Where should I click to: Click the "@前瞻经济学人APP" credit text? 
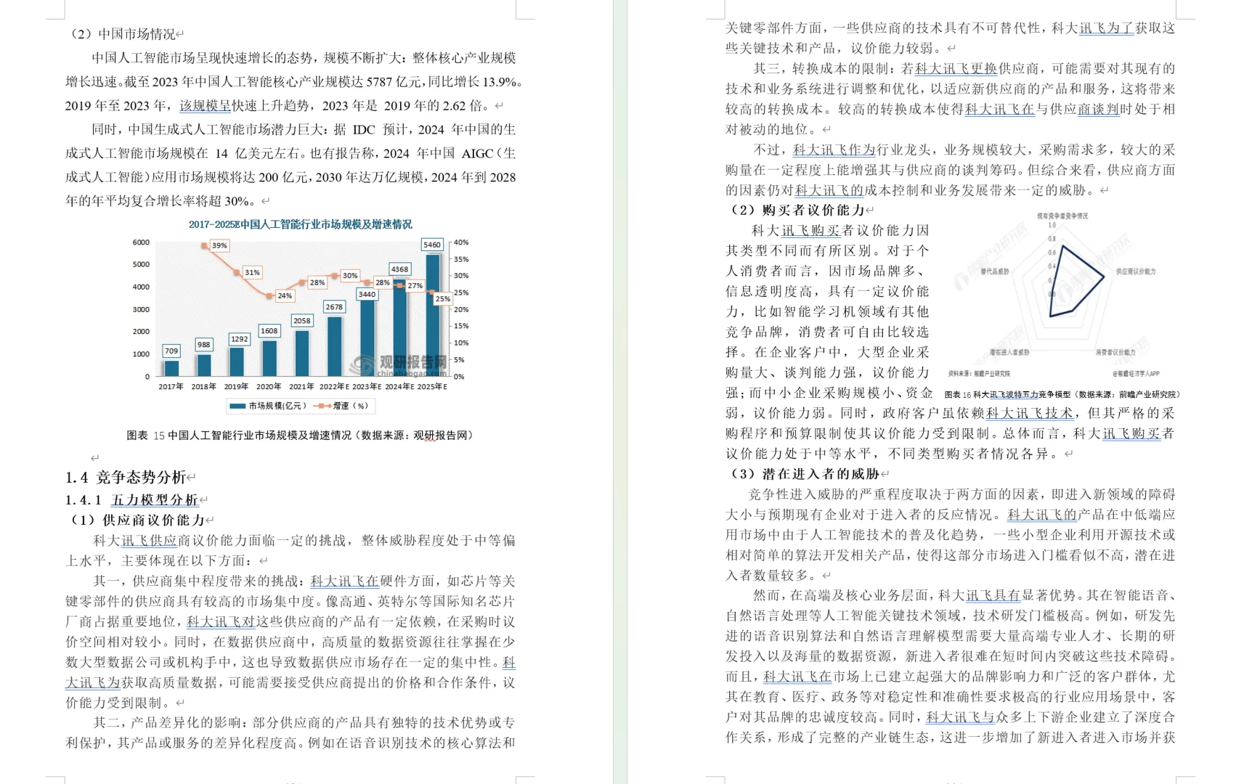pyautogui.click(x=1136, y=374)
